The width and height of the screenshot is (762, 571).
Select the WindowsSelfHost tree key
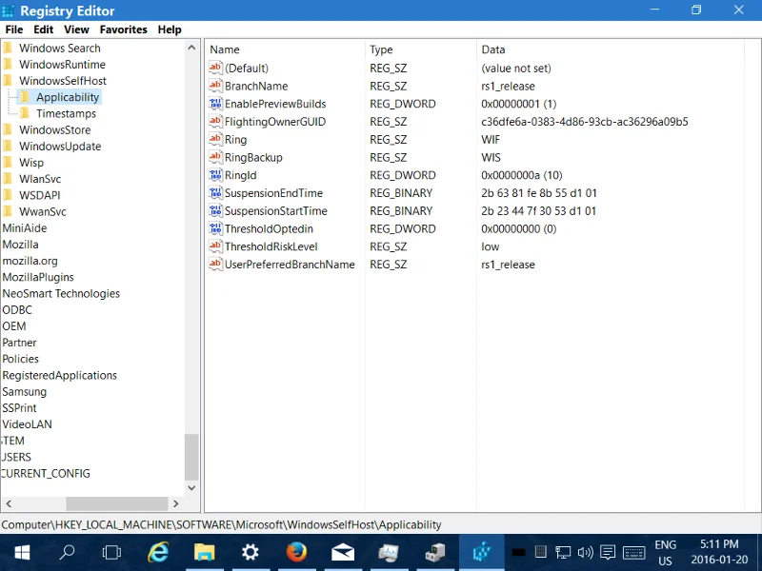pyautogui.click(x=63, y=81)
